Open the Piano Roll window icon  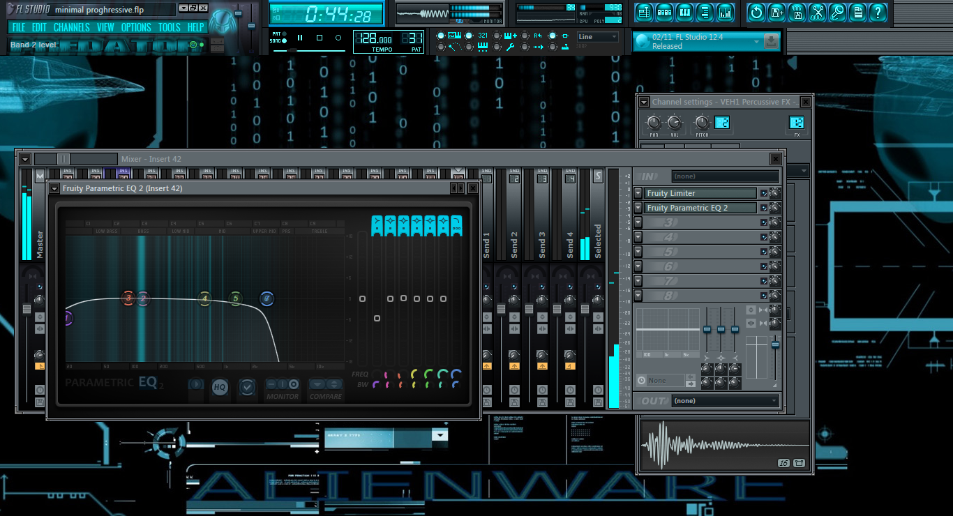684,12
